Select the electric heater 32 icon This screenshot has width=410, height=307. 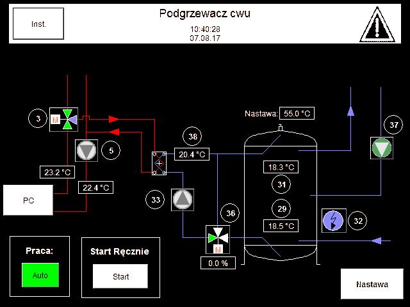click(334, 221)
